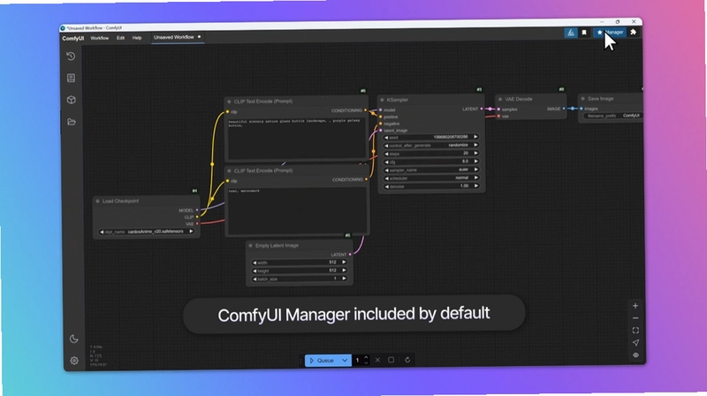The height and width of the screenshot is (396, 707).
Task: Collapse the lower CLIP Text Encode node
Action: coord(229,171)
